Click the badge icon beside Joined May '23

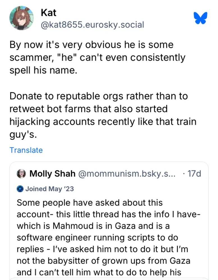click(x=20, y=189)
